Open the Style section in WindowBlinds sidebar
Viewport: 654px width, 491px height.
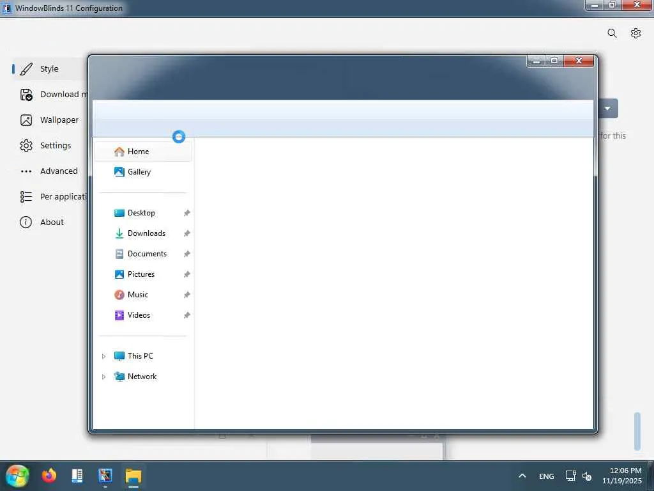(x=50, y=69)
